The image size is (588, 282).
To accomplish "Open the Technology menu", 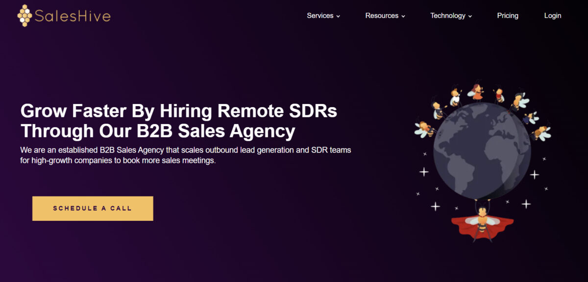I will 448,16.
